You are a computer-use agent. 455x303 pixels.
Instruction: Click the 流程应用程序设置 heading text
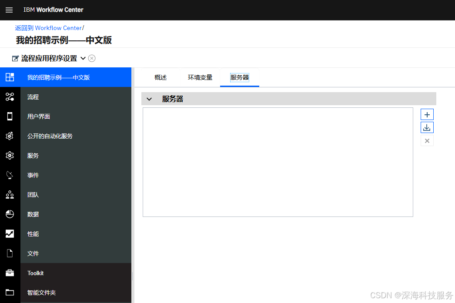tap(49, 58)
